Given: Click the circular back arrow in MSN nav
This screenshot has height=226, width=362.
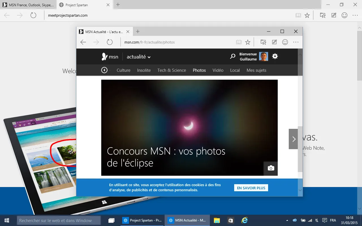Looking at the screenshot, I should point(104,70).
